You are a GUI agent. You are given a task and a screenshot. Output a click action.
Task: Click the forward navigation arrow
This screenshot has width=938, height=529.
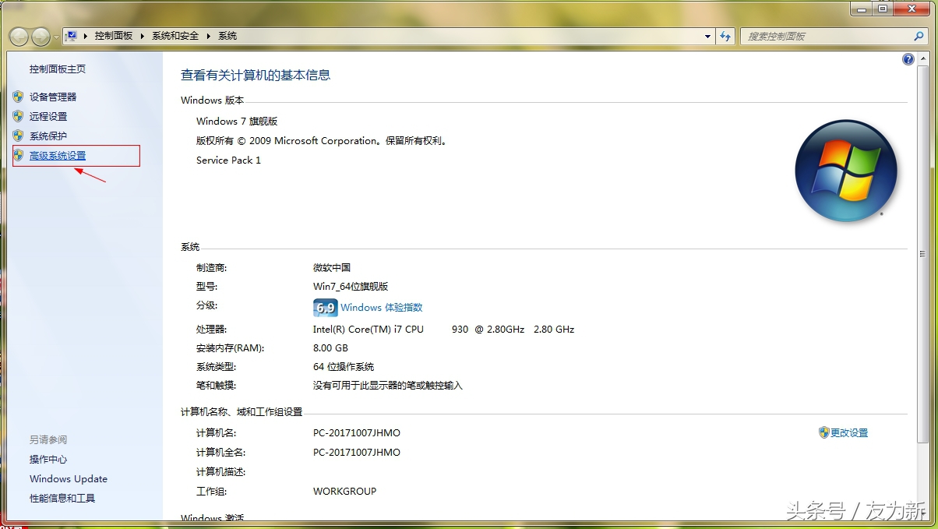(39, 36)
